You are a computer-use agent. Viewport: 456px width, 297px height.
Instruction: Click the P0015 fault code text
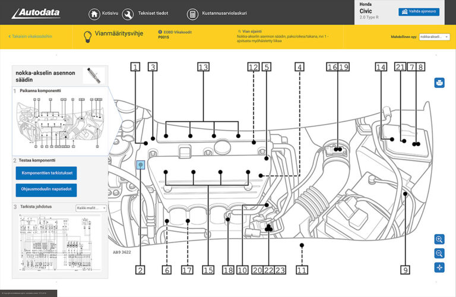pos(163,37)
